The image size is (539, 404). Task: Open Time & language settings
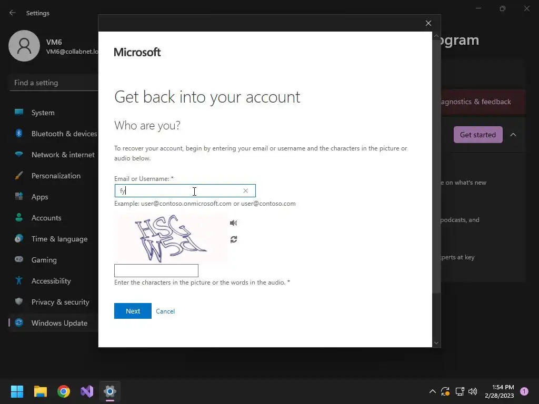pos(54,239)
